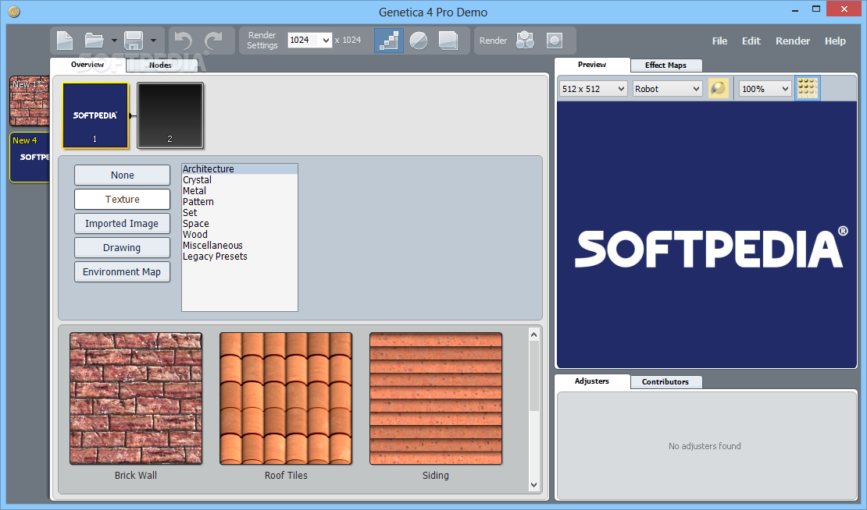Choose the Siding texture preset
867x510 pixels.
click(436, 398)
